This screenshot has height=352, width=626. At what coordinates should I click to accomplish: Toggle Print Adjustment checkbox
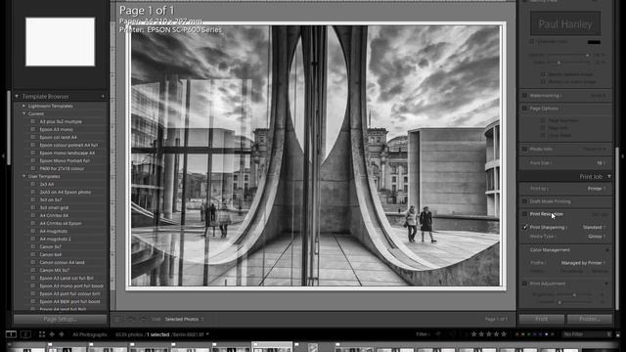pyautogui.click(x=524, y=284)
